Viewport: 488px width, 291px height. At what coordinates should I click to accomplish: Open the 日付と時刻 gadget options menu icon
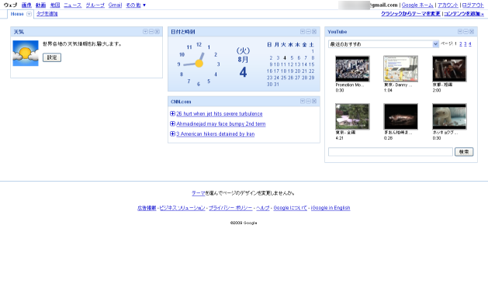(x=303, y=32)
